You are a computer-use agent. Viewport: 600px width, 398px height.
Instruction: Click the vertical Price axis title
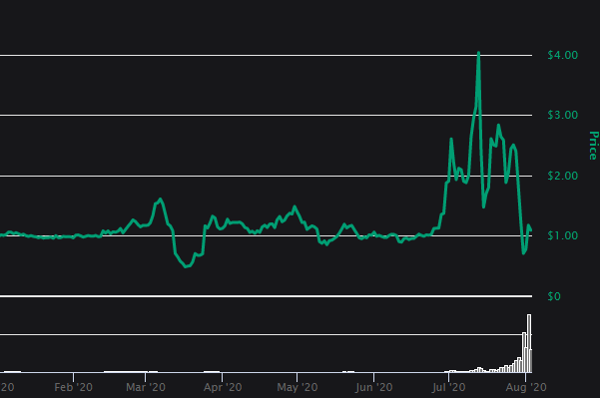point(593,146)
